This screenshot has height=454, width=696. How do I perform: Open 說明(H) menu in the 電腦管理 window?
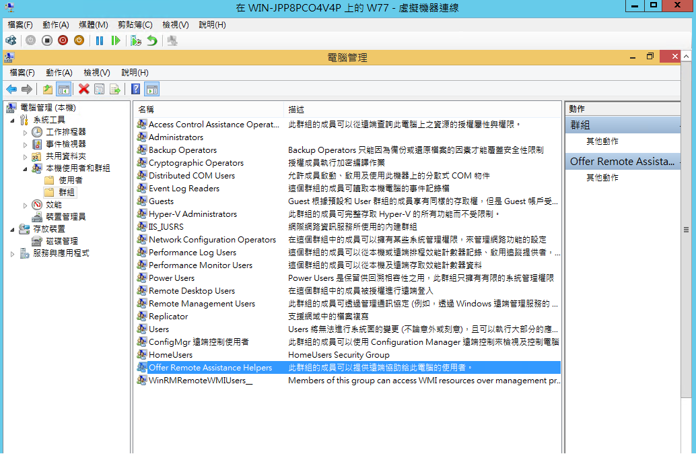click(135, 72)
